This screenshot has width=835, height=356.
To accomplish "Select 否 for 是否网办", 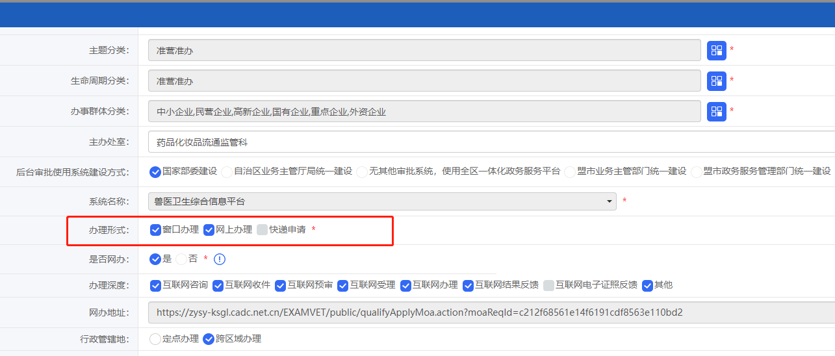I will click(181, 259).
